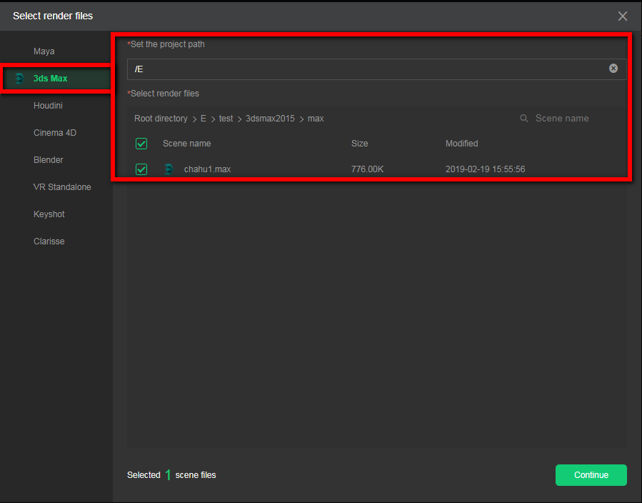Select 3ds Max in the software list
This screenshot has width=642, height=503.
(56, 78)
